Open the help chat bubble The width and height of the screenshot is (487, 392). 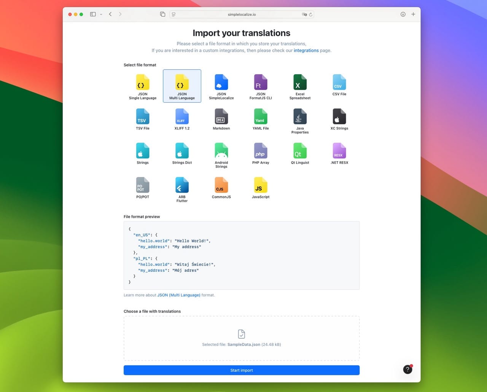(407, 369)
